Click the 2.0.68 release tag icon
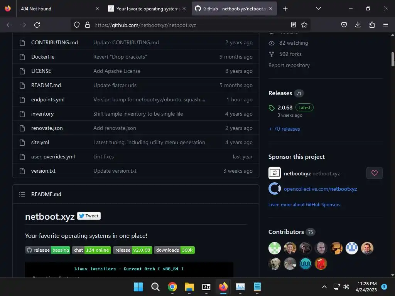This screenshot has height=296, width=395. (x=272, y=108)
